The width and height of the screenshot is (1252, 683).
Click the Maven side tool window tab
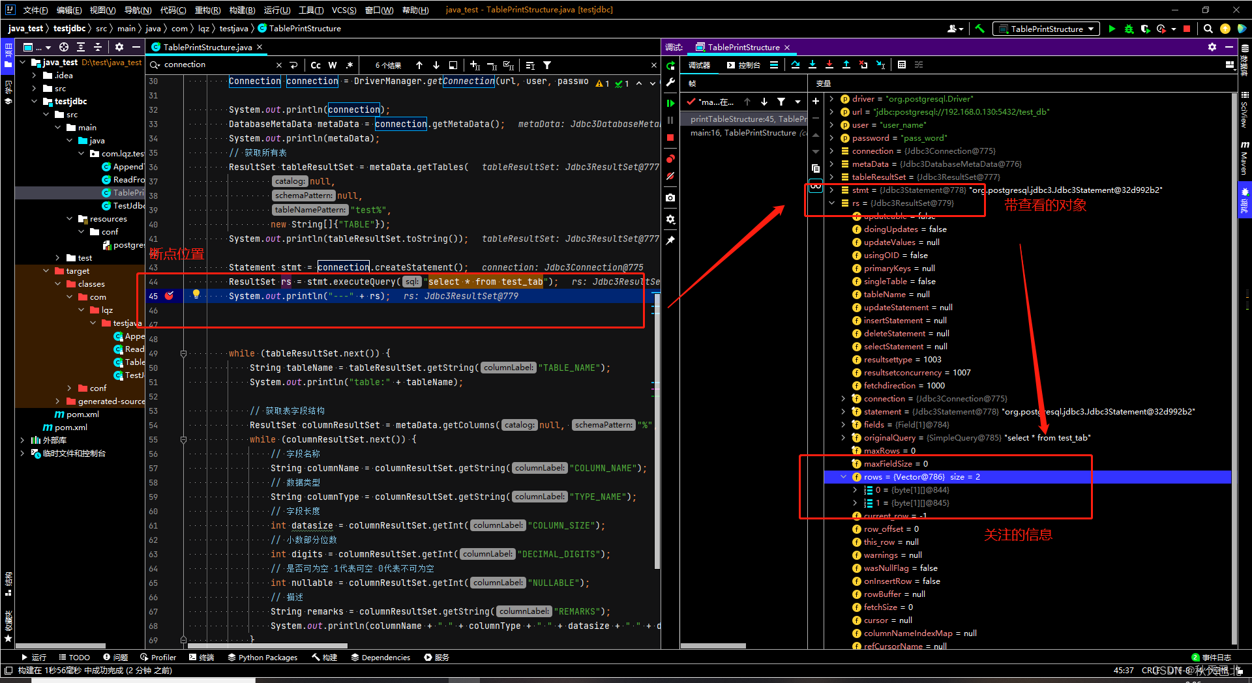[1244, 158]
